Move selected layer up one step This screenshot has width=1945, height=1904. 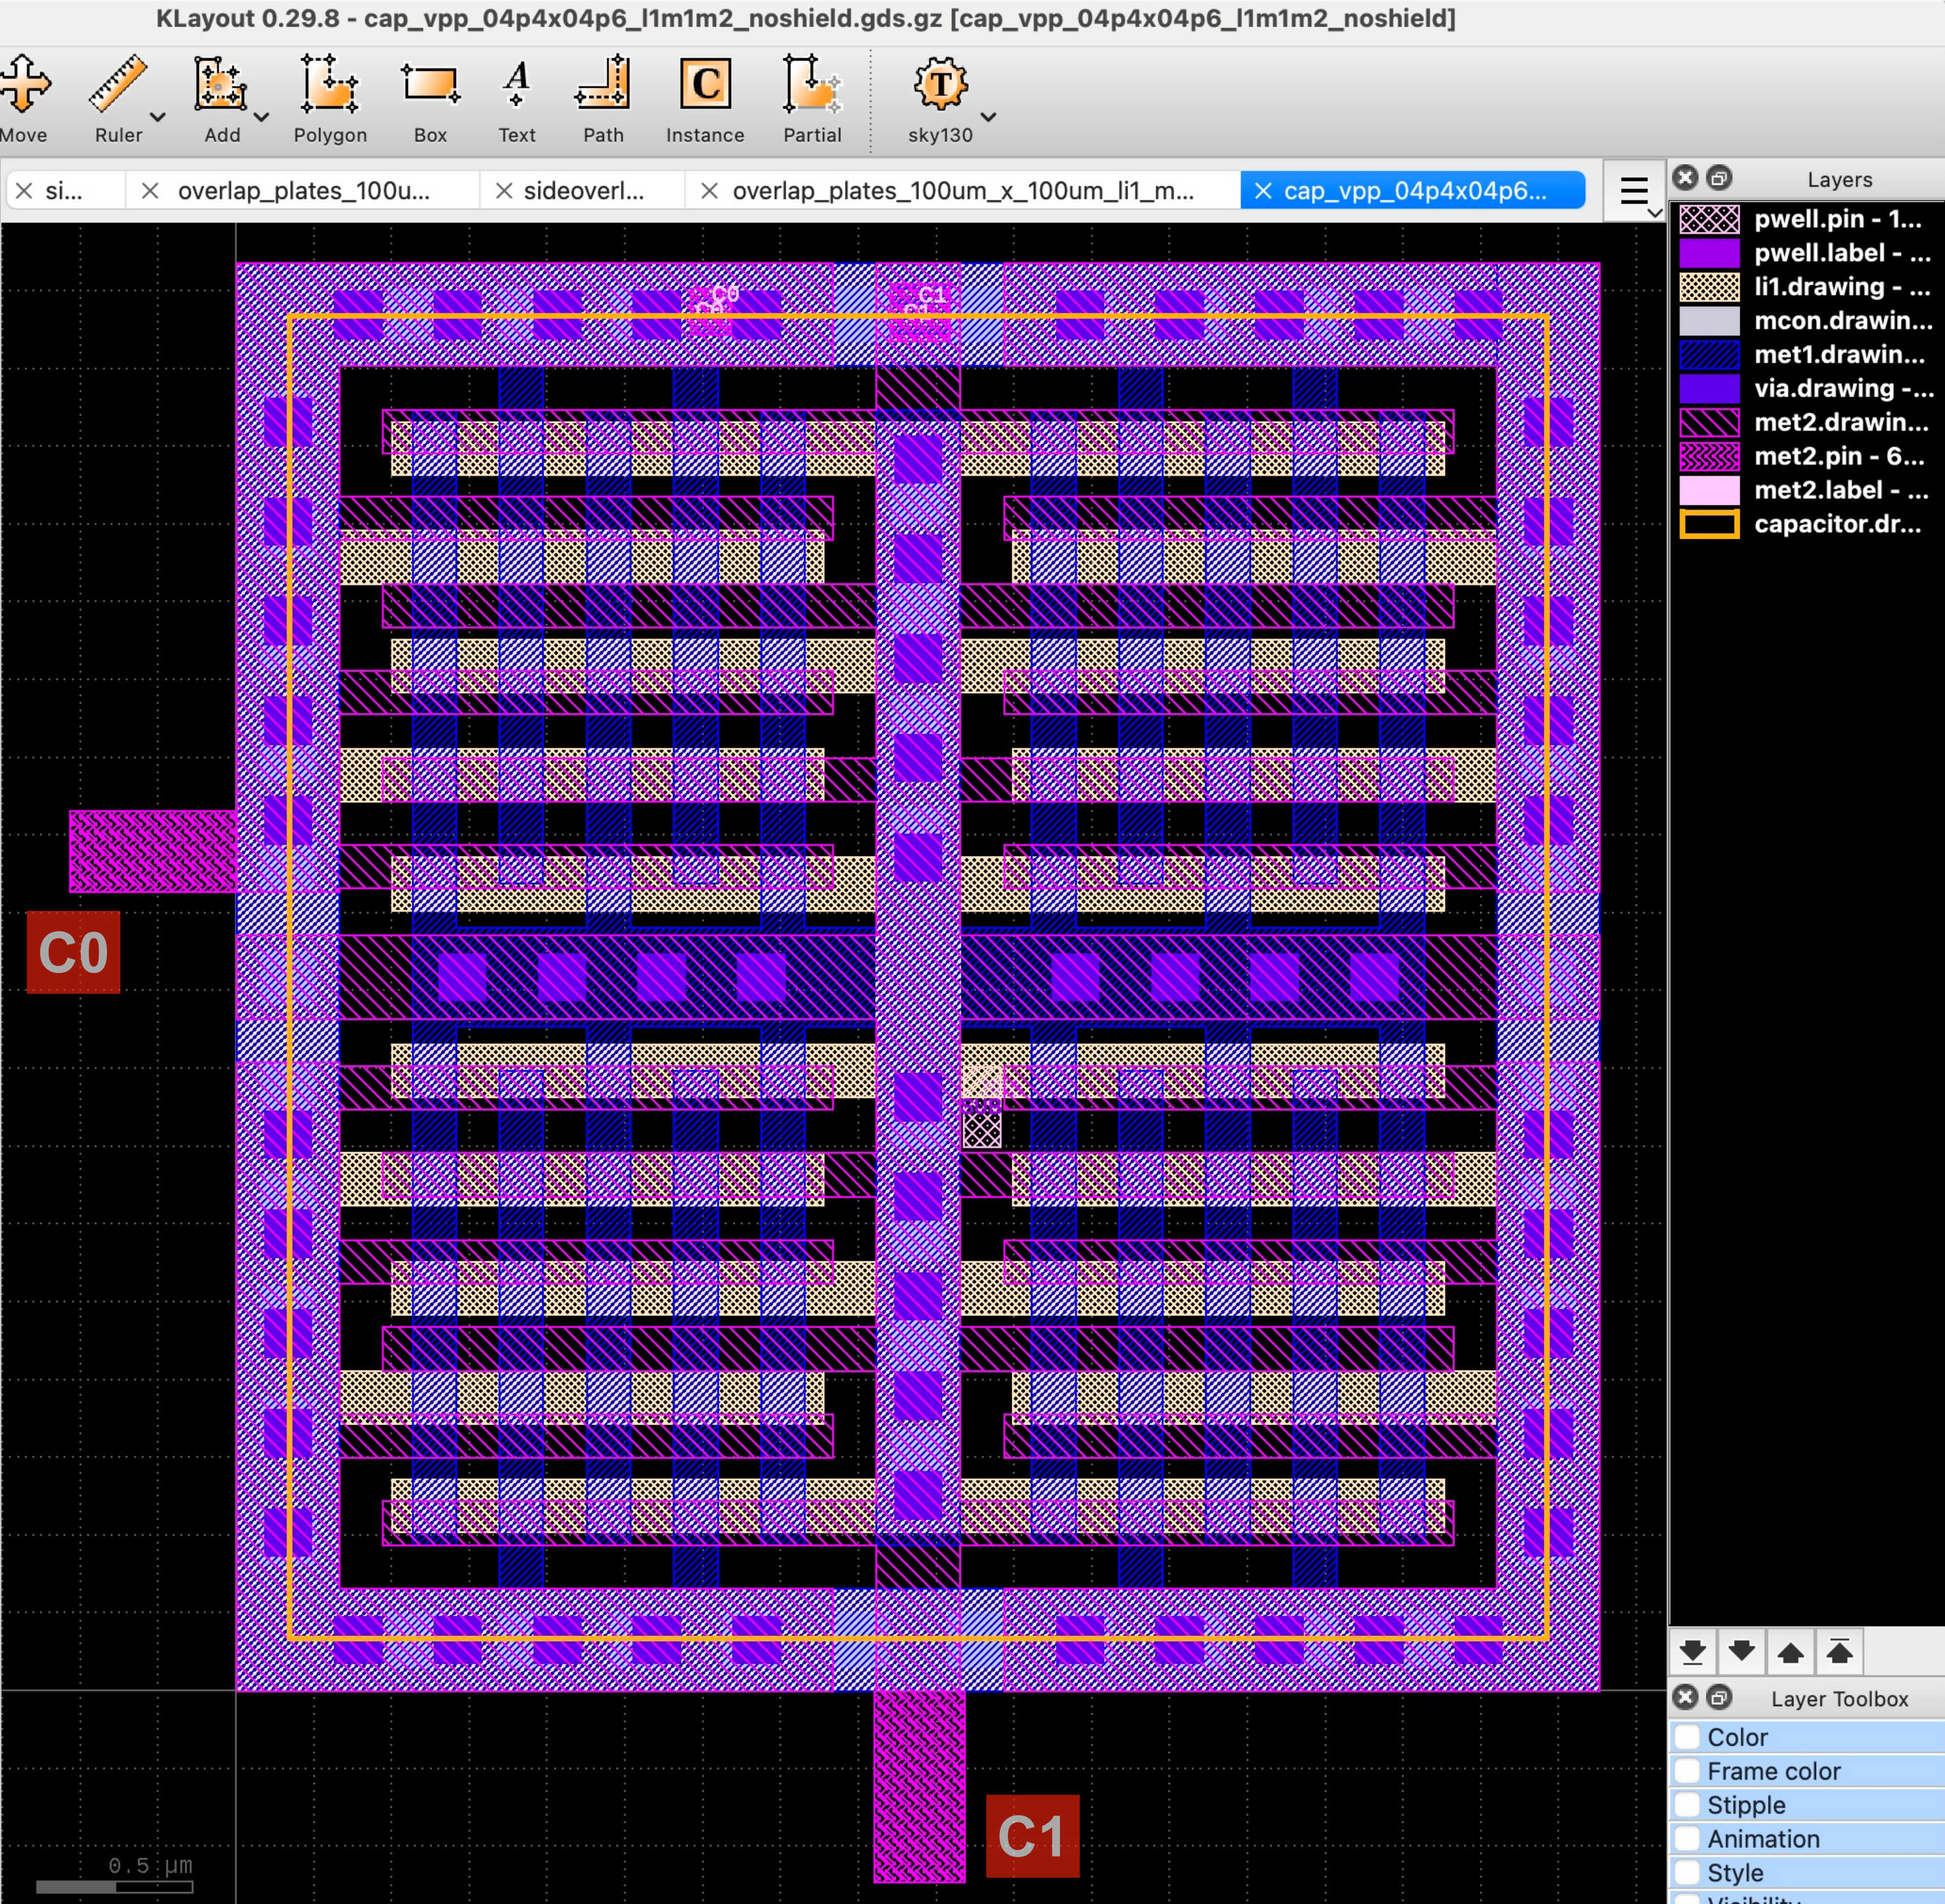coord(1791,1651)
